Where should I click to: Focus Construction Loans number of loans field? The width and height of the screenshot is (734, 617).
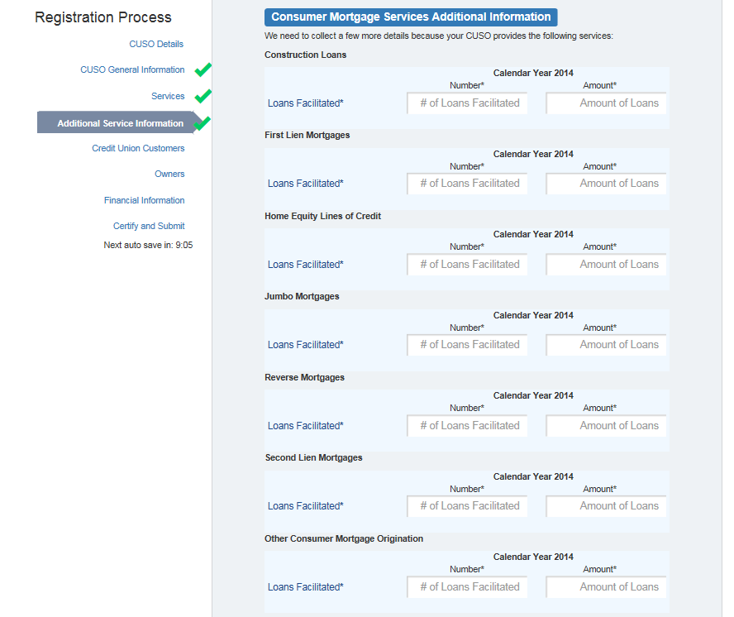pyautogui.click(x=467, y=103)
